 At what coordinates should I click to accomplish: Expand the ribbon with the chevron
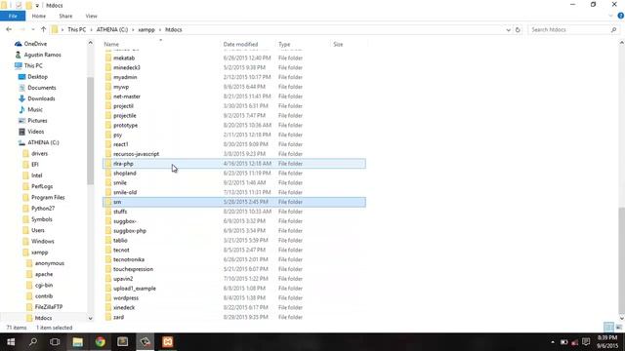(610, 16)
